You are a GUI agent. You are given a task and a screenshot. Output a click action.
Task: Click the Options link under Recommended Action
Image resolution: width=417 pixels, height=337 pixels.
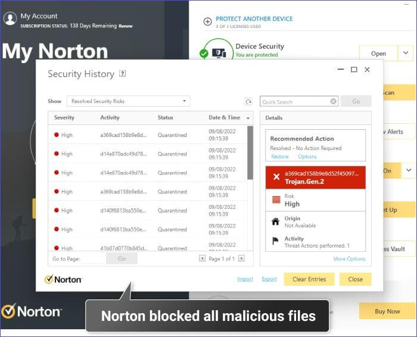click(x=307, y=157)
